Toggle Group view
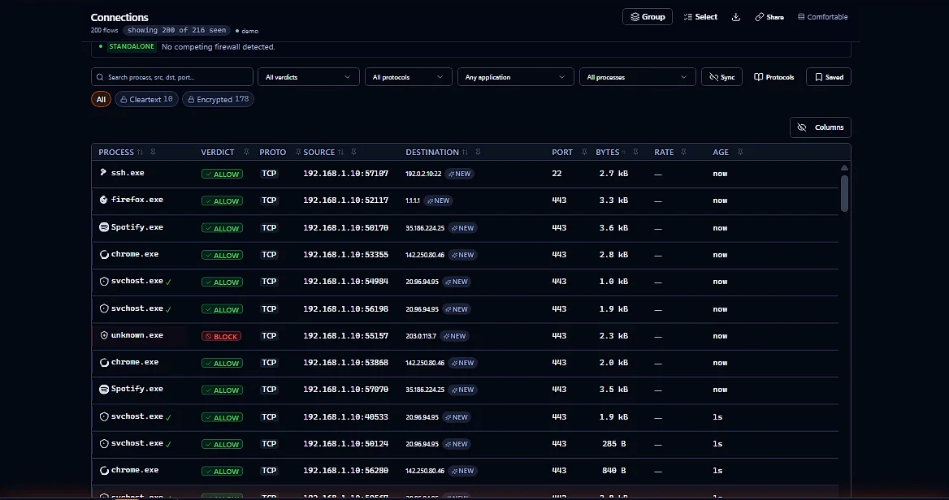The height and width of the screenshot is (500, 949). pos(647,17)
